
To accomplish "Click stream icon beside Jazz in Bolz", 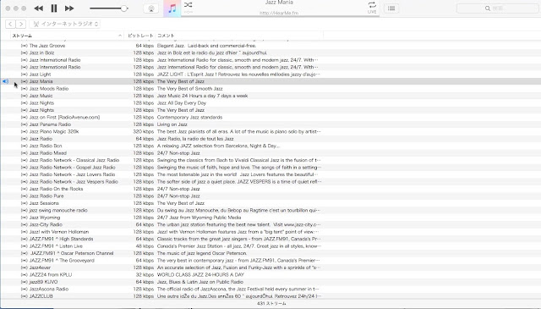I will pos(25,52).
